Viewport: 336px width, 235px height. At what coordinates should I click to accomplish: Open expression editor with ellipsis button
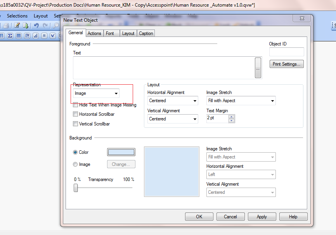258,68
